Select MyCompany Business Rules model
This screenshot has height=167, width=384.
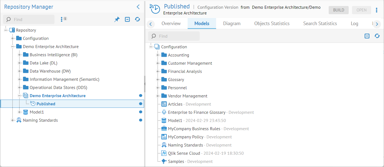click(x=194, y=129)
